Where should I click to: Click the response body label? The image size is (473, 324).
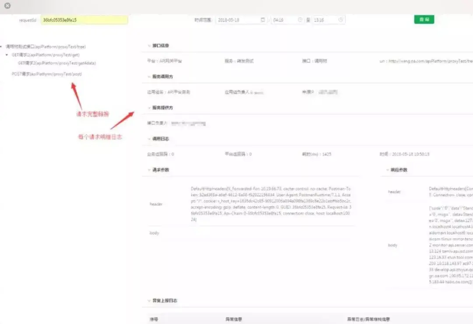[x=392, y=245]
